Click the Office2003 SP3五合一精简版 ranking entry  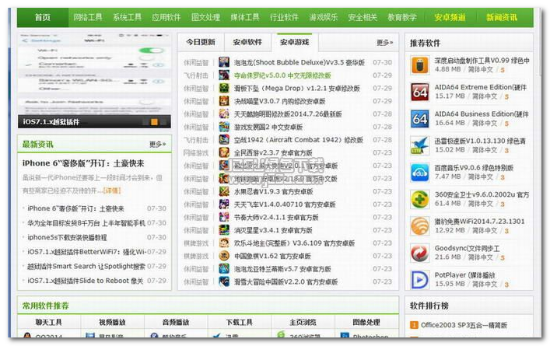click(x=464, y=325)
